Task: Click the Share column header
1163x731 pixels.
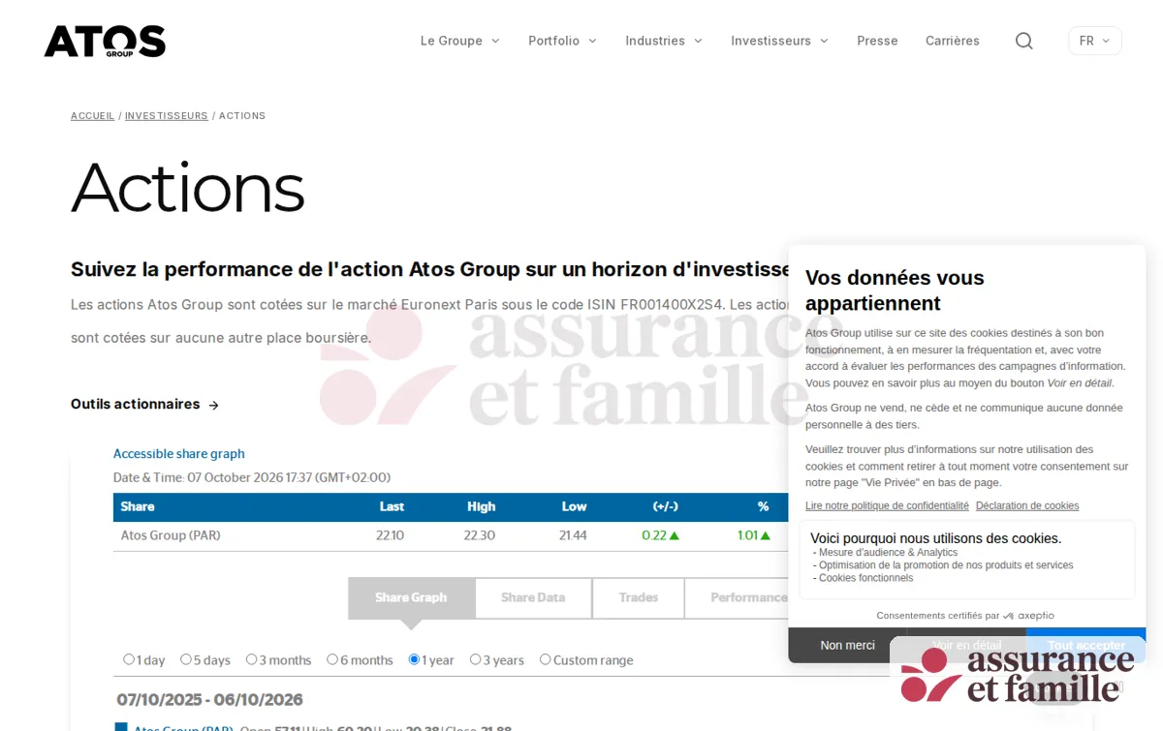Action: click(x=138, y=506)
